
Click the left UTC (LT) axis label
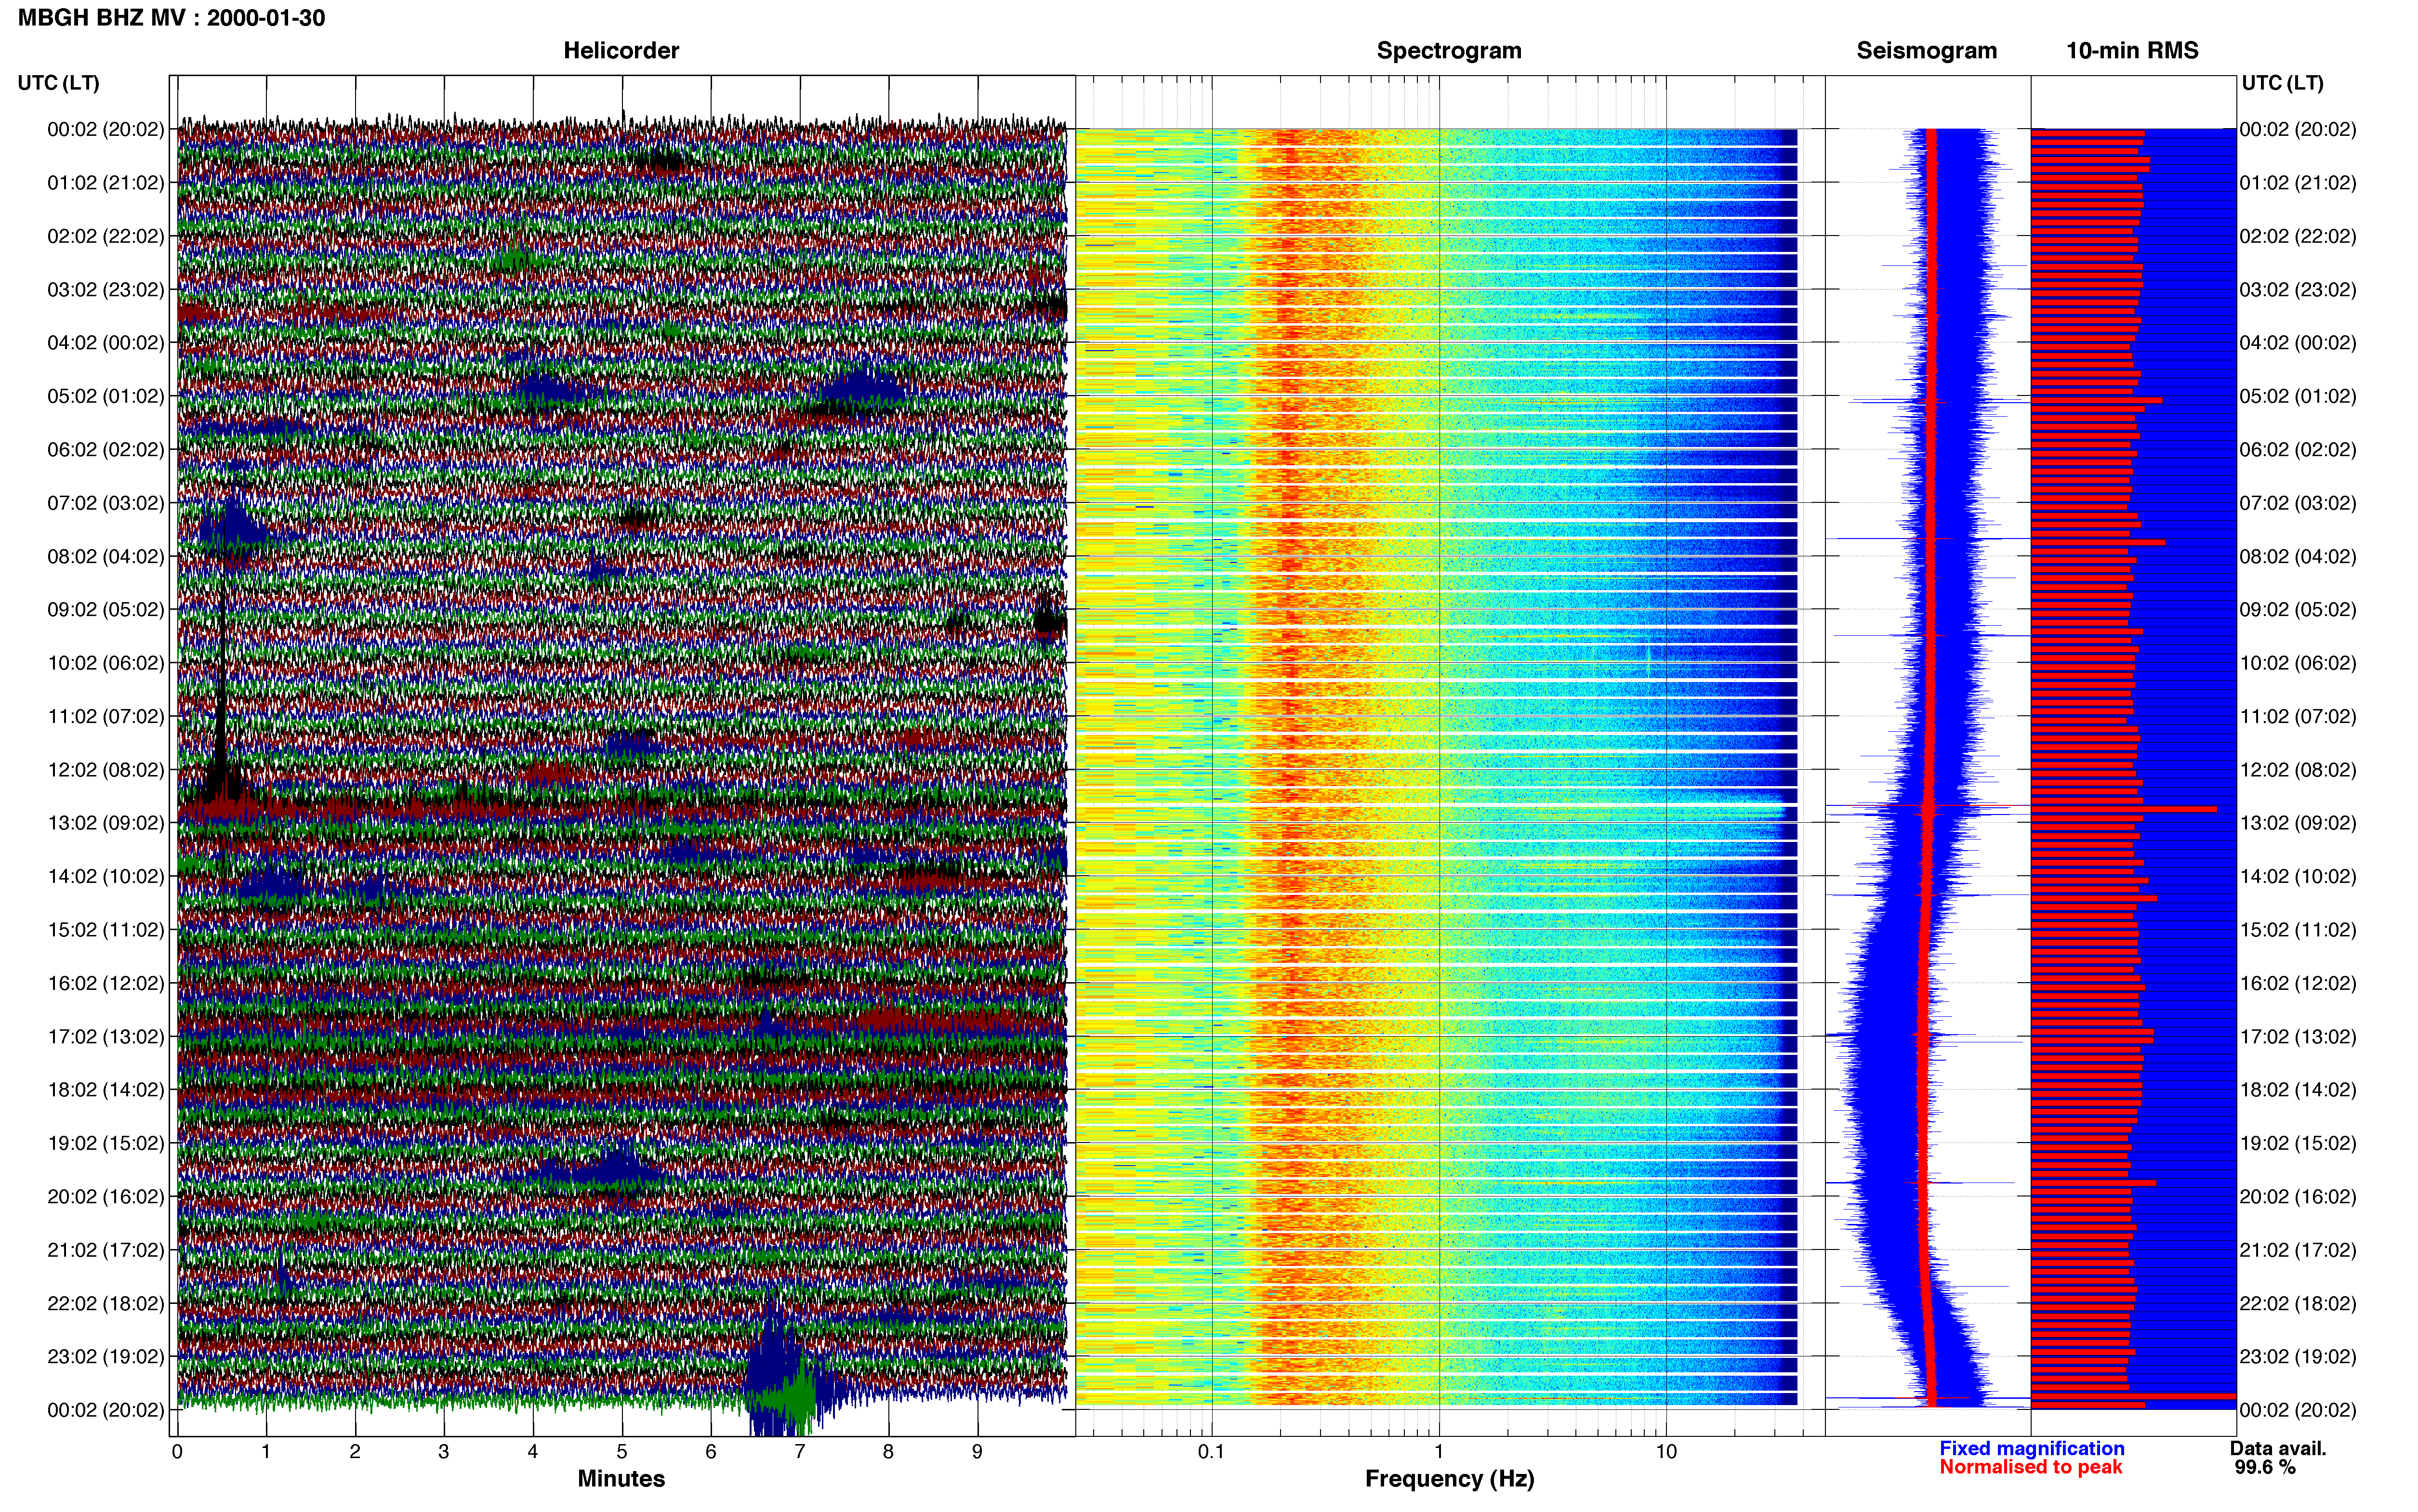(x=58, y=83)
